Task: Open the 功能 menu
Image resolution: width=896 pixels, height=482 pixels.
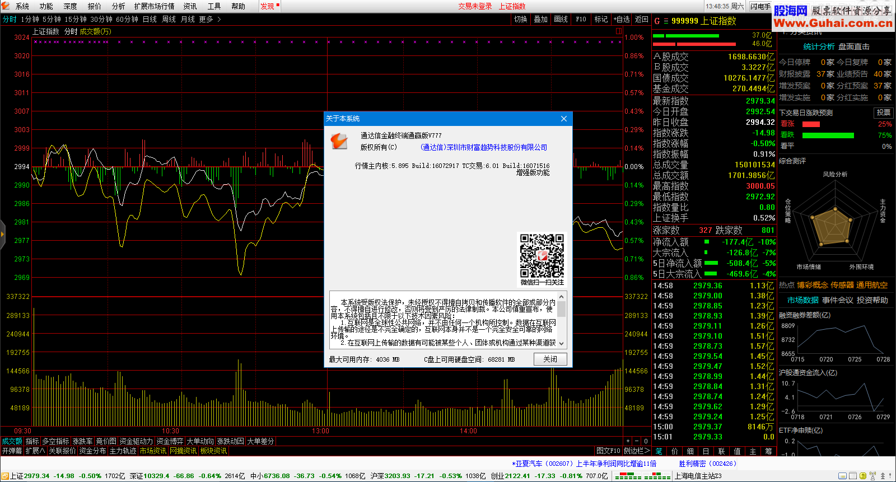Action: pyautogui.click(x=46, y=6)
